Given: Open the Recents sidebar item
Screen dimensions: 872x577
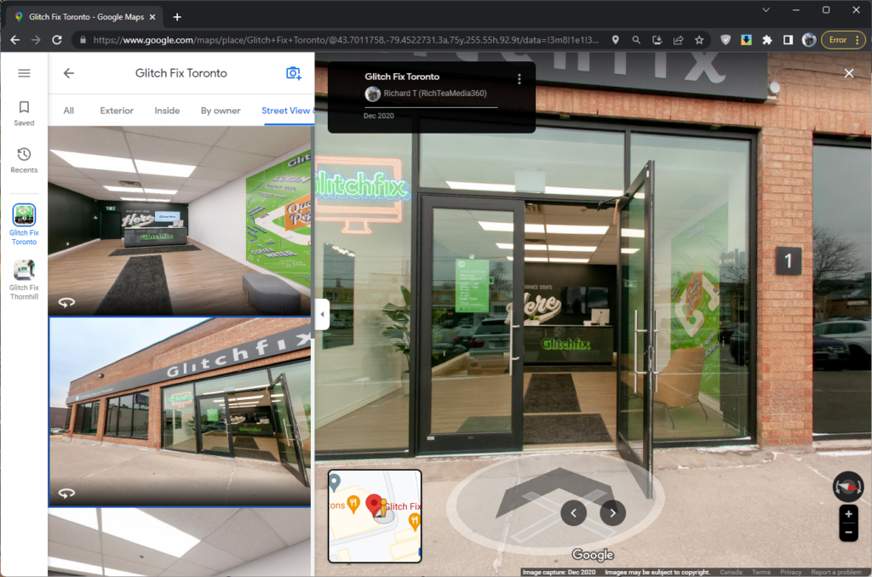Looking at the screenshot, I should tap(24, 161).
